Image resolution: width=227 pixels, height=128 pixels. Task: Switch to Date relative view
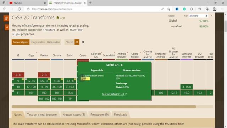[x=54, y=42]
